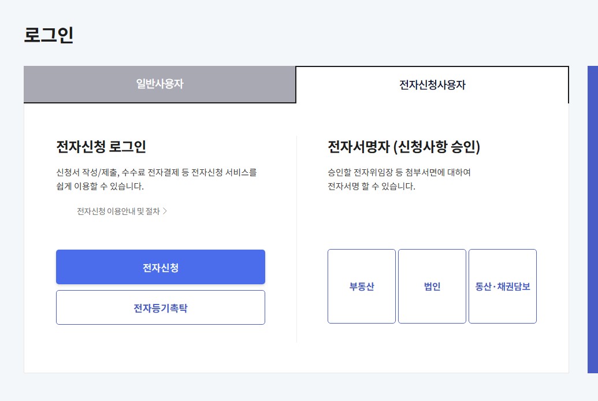The width and height of the screenshot is (598, 401).
Task: Click the 전자등기촉탁 button
Action: click(x=160, y=307)
